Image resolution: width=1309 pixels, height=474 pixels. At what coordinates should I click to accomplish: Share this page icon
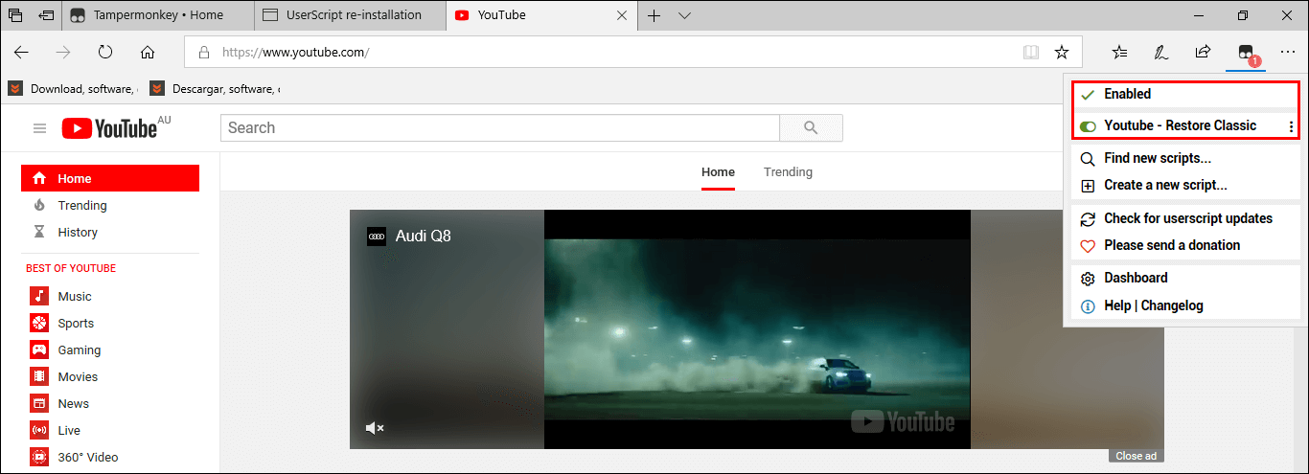(x=1203, y=53)
